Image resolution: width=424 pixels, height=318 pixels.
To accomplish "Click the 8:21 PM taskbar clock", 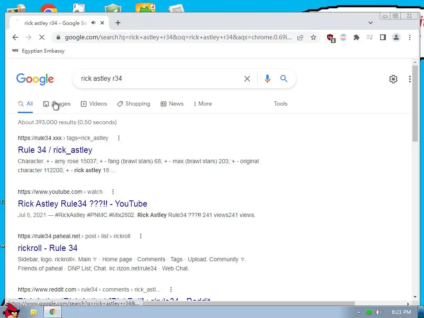I will [x=401, y=312].
